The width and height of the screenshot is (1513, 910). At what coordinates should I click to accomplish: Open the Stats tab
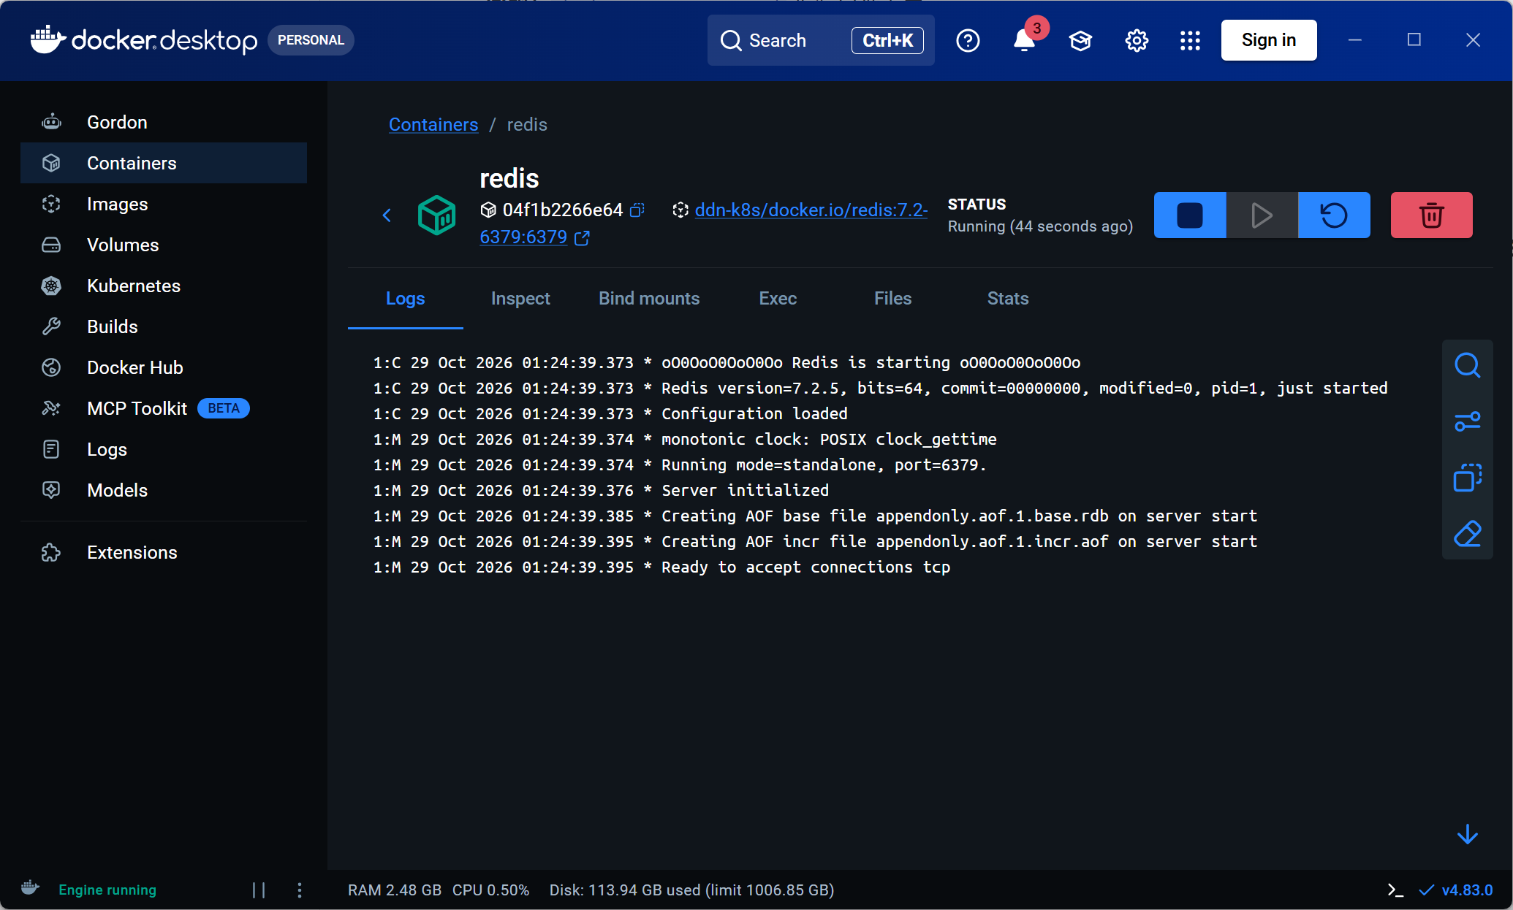pyautogui.click(x=1008, y=298)
